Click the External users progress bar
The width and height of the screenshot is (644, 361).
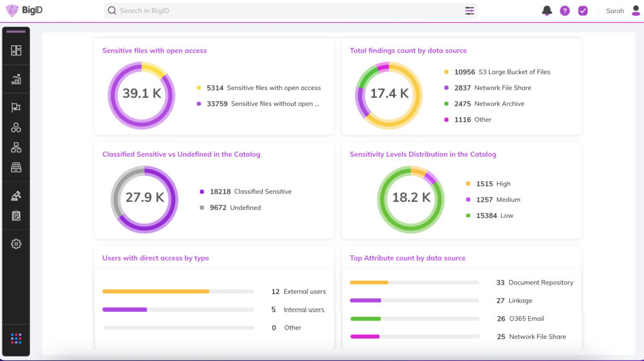pyautogui.click(x=178, y=291)
